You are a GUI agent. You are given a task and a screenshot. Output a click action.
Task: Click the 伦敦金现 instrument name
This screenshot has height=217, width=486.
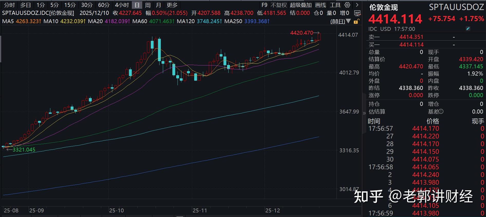(x=383, y=7)
